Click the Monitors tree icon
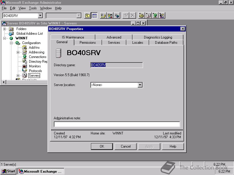 point(25,66)
